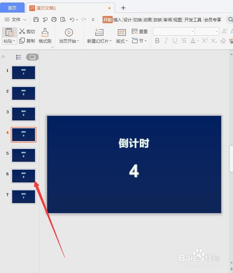Click the search magnifier icon
The width and height of the screenshot is (233, 273).
[x=230, y=20]
